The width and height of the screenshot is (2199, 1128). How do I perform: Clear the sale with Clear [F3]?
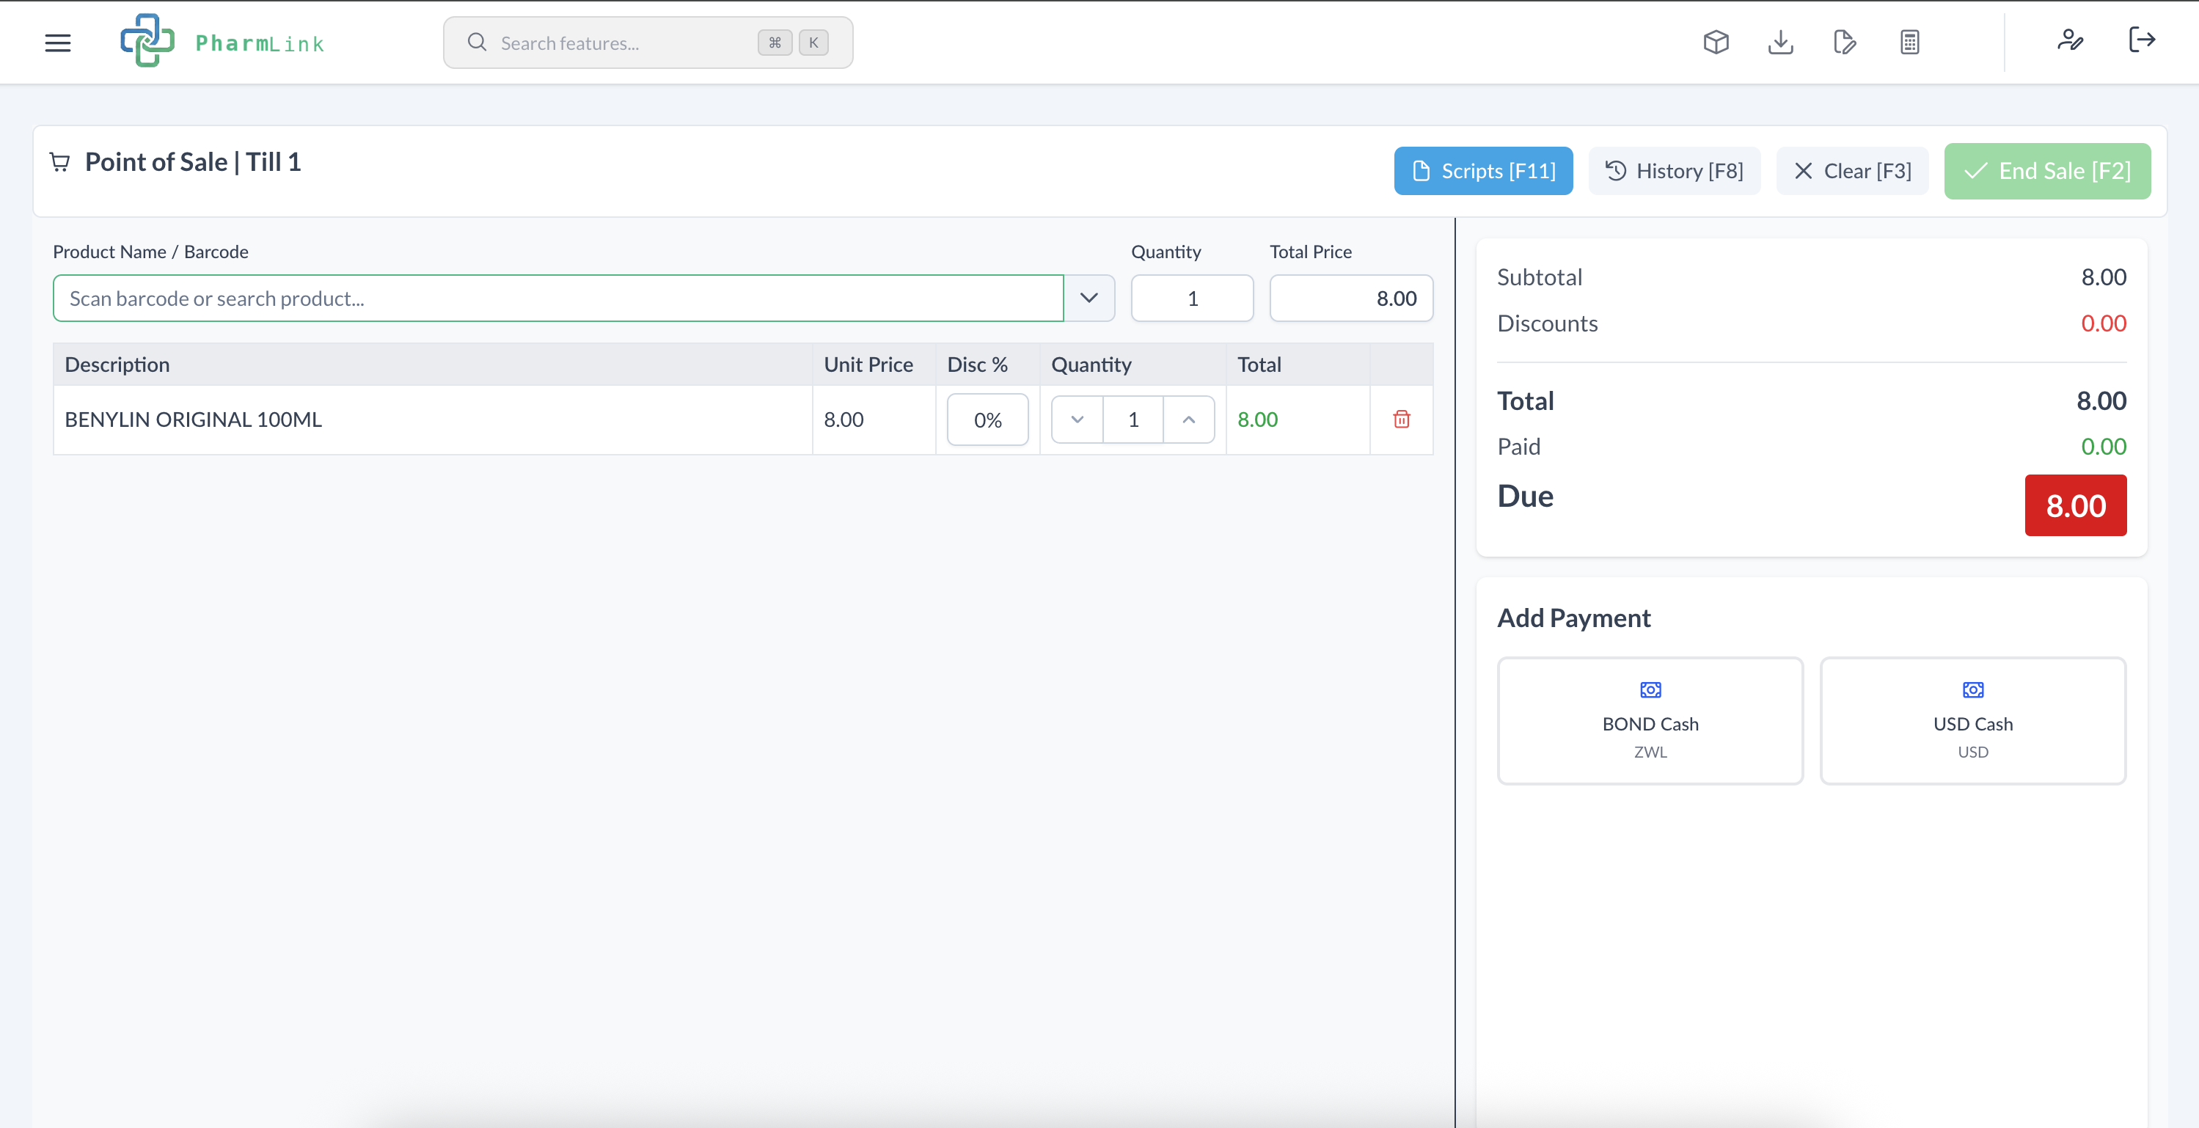tap(1851, 171)
